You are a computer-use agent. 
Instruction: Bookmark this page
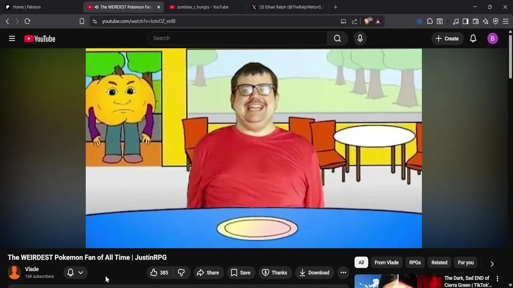pyautogui.click(x=82, y=21)
